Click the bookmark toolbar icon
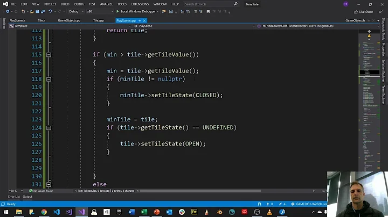 click(x=208, y=11)
